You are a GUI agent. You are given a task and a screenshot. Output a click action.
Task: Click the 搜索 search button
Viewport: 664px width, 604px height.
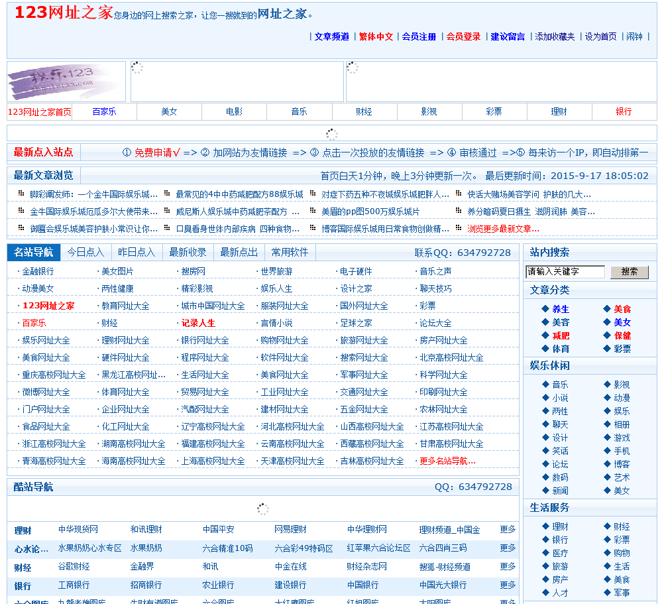pos(630,272)
